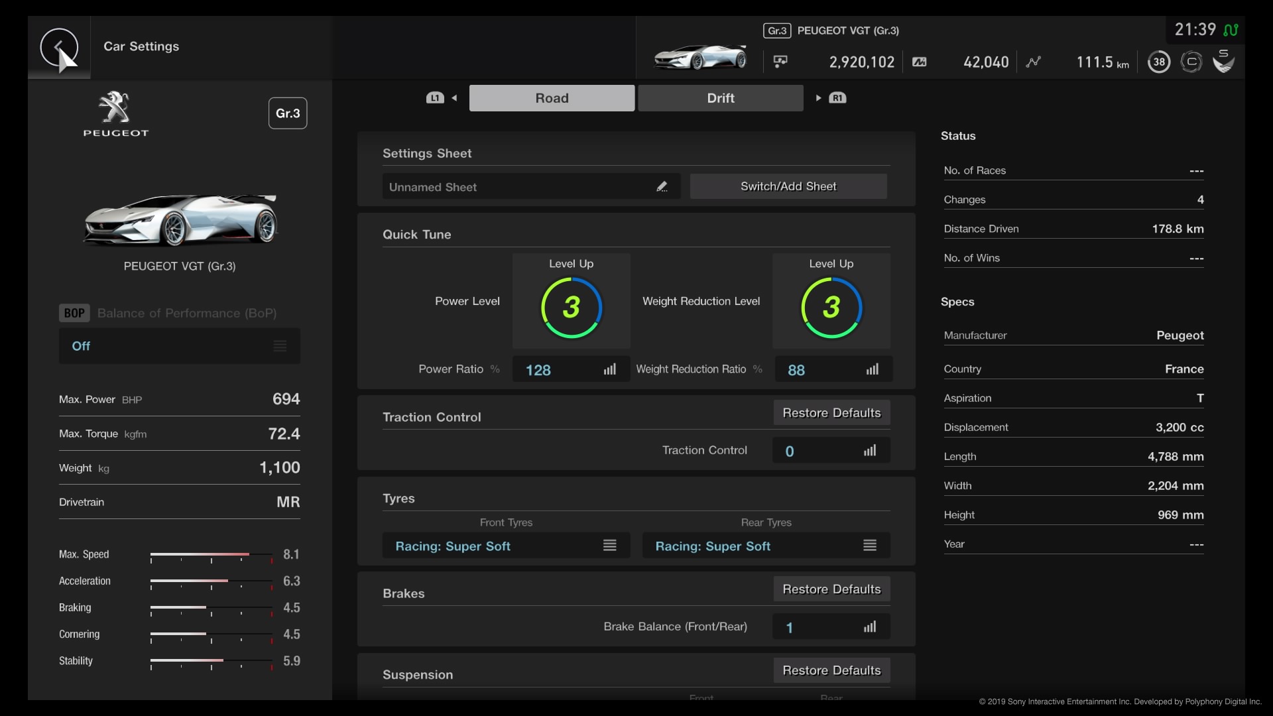Click the Stability 5.9 rating
Image resolution: width=1273 pixels, height=716 pixels.
tap(291, 661)
